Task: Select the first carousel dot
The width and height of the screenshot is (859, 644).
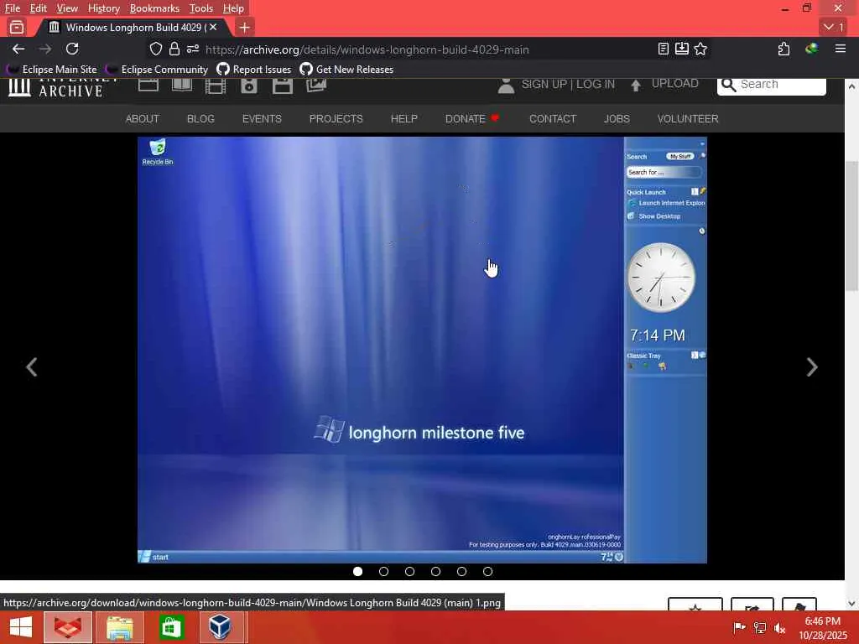Action: [x=357, y=571]
